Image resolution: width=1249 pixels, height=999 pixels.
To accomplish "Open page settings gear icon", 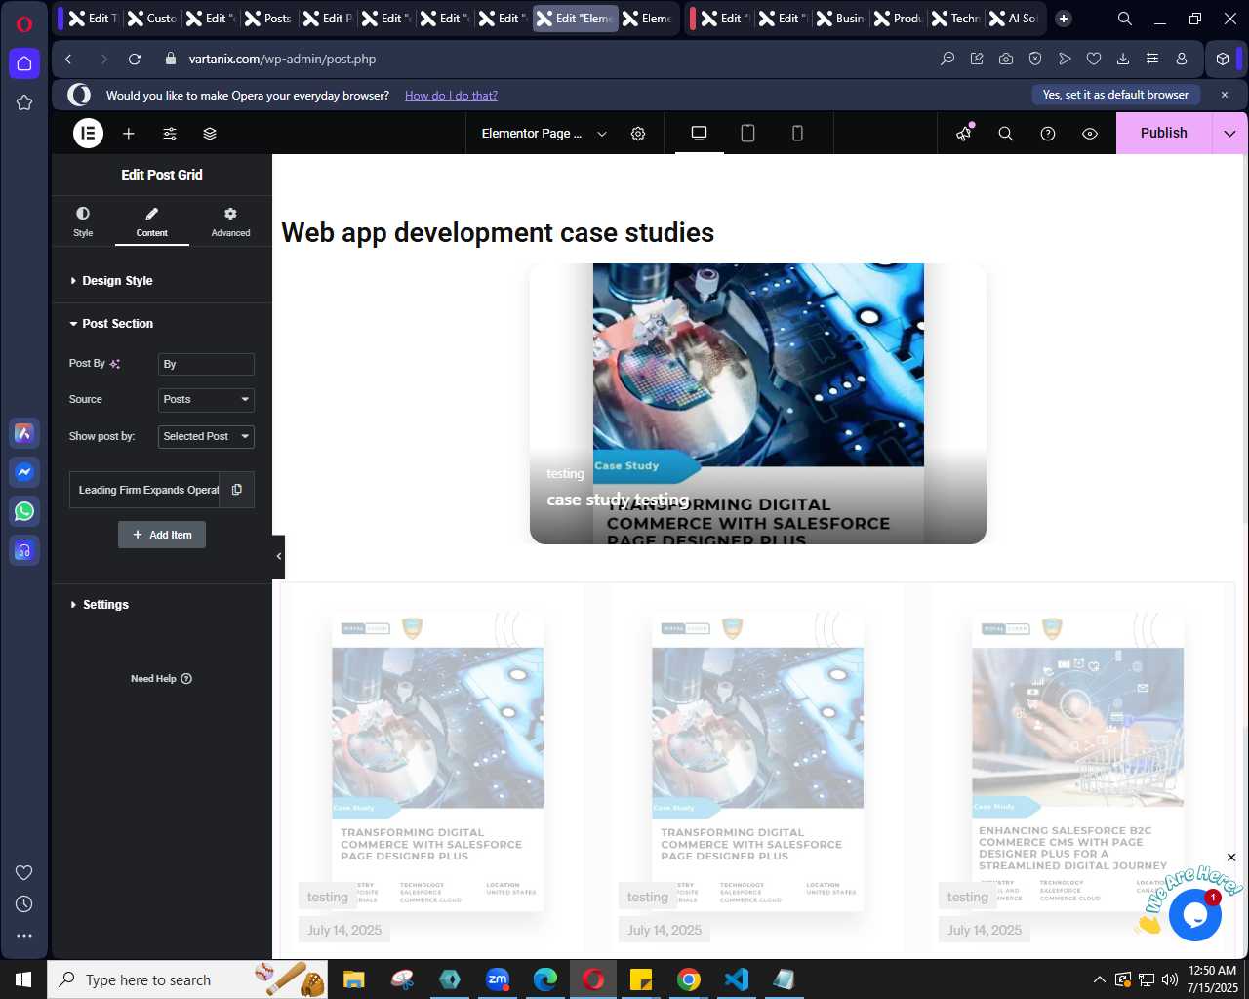I will click(x=638, y=134).
